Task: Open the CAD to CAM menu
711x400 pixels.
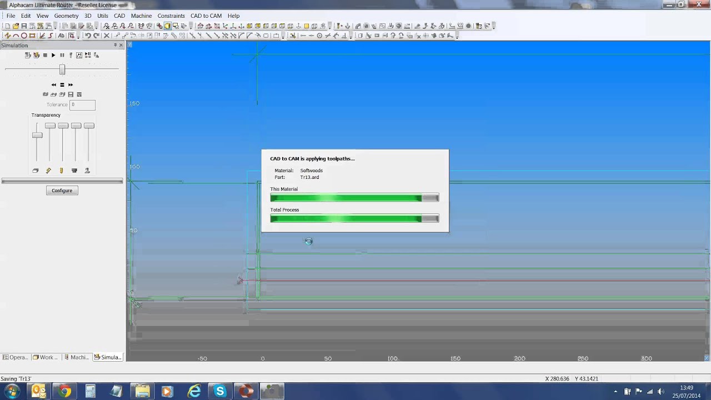Action: (x=206, y=16)
